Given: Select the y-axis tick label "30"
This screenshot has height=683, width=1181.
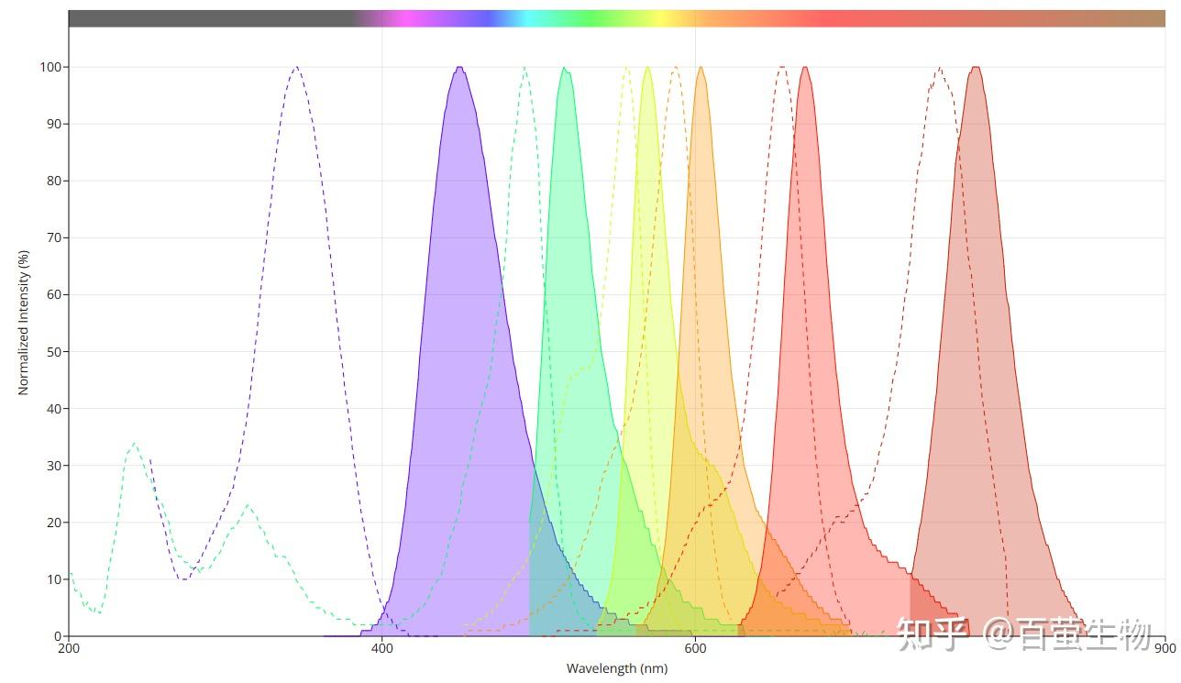Looking at the screenshot, I should (53, 465).
